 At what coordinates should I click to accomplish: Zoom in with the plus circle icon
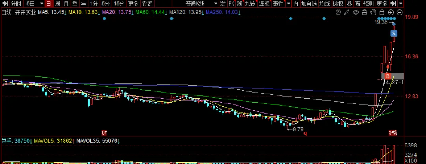point(390,12)
